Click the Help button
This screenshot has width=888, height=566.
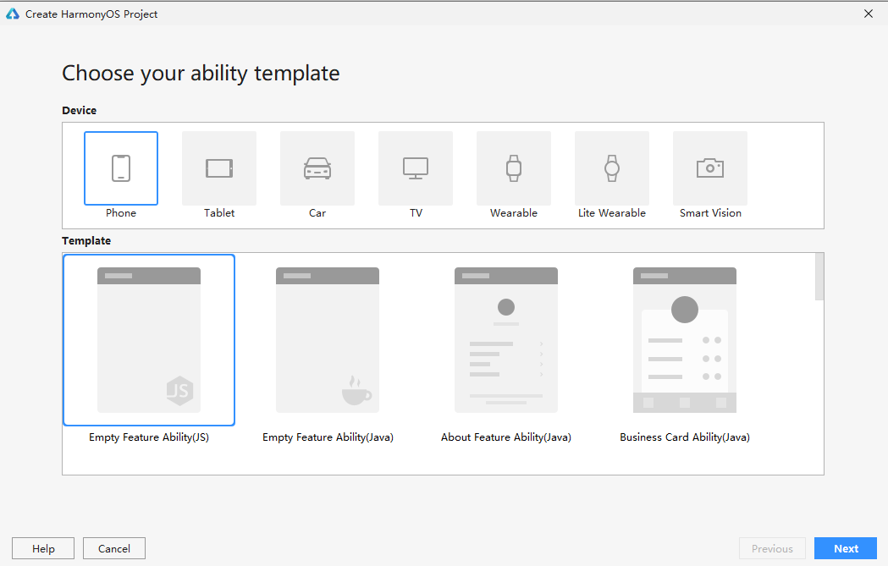(43, 548)
